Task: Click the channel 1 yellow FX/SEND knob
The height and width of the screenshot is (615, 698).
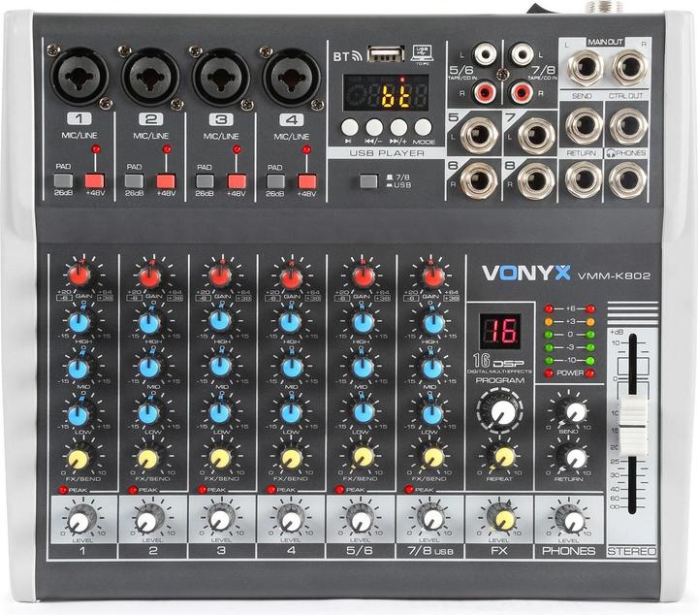Action: click(x=79, y=460)
